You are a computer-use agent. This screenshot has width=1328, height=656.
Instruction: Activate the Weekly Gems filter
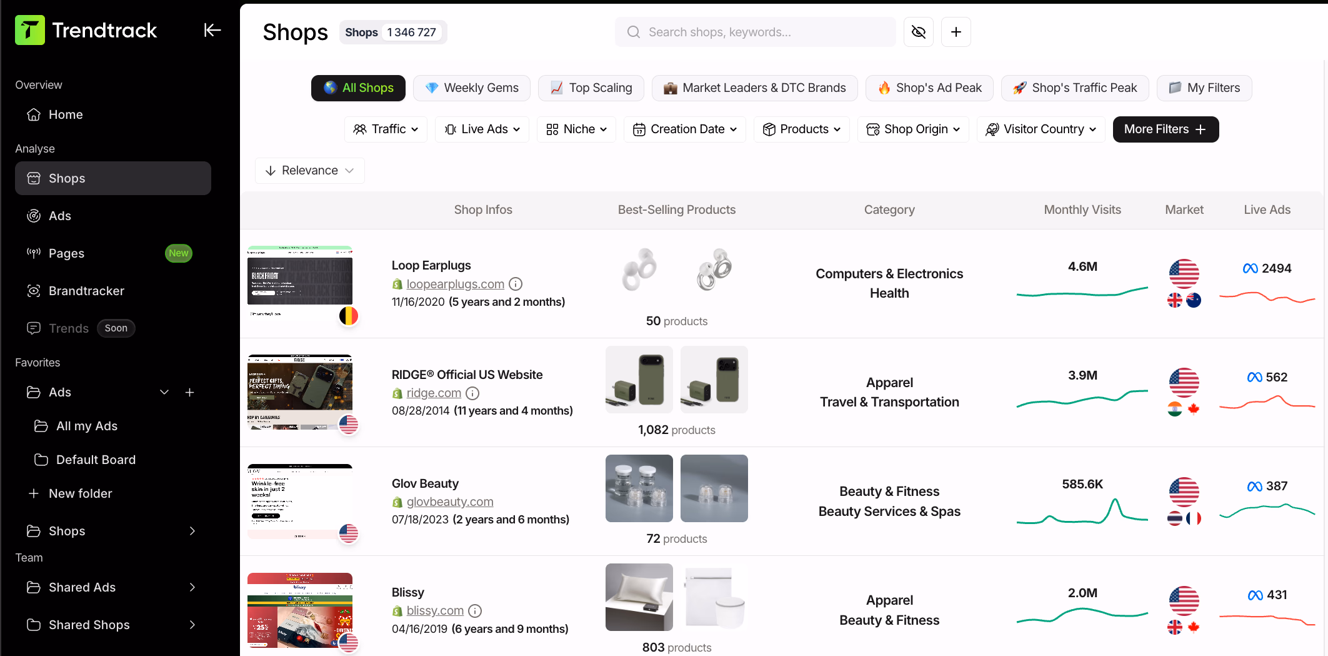471,88
